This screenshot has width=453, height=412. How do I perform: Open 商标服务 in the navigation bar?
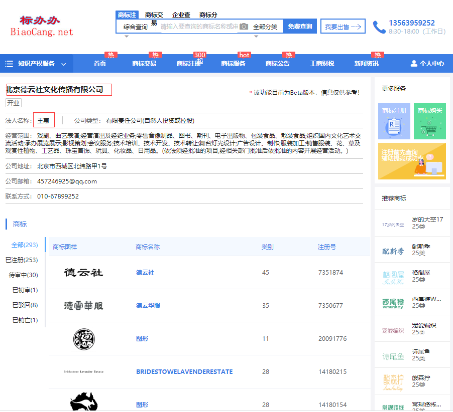[x=233, y=64]
